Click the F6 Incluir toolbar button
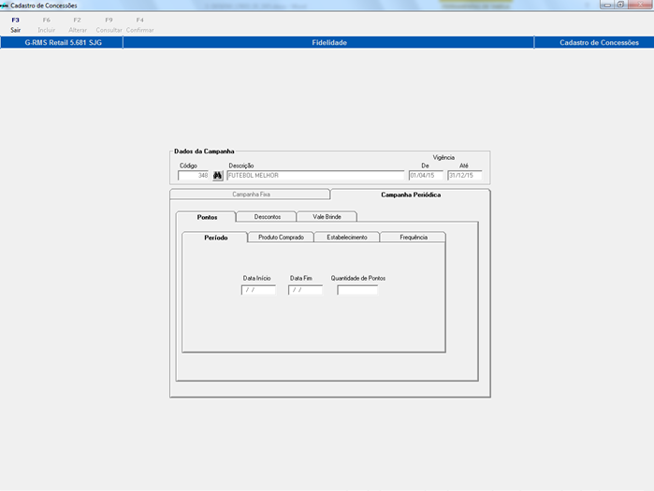This screenshot has height=491, width=654. click(x=46, y=25)
